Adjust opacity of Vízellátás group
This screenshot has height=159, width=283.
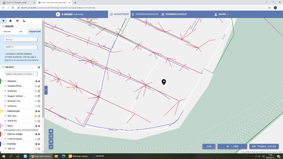tap(36, 144)
